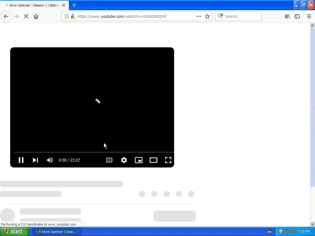Toggle closed captions CC button

coord(109,160)
